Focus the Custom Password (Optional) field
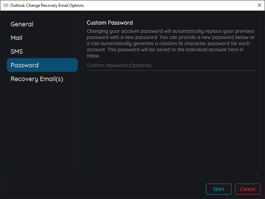 pos(171,66)
